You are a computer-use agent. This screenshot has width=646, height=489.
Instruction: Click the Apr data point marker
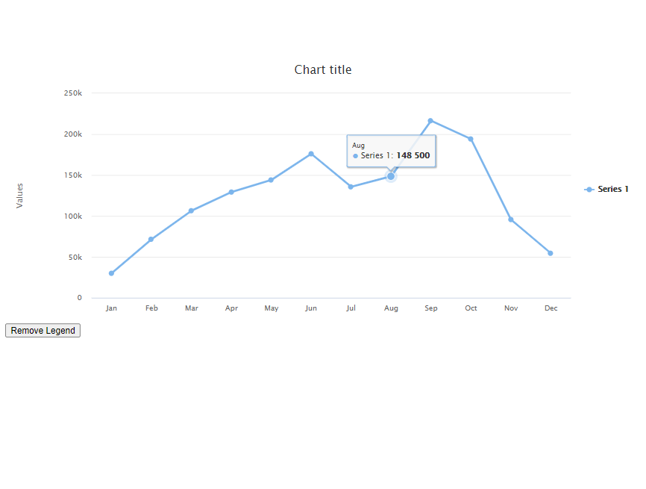pyautogui.click(x=231, y=192)
